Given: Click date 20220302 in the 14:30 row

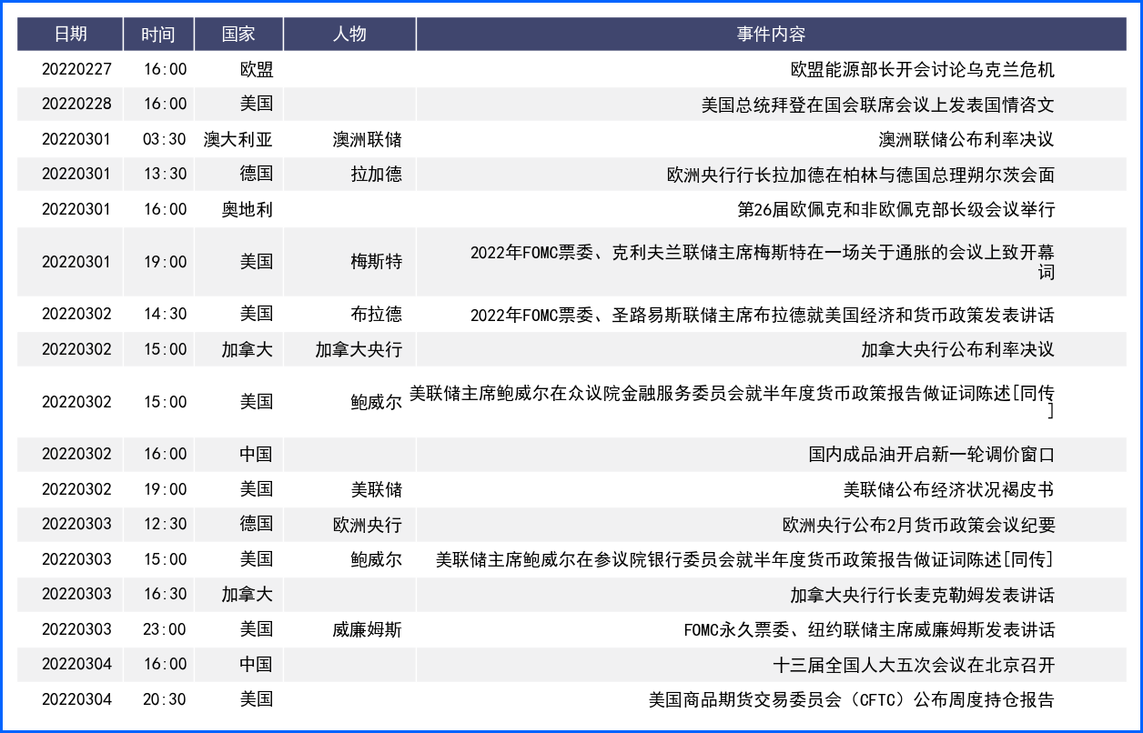Looking at the screenshot, I should coord(76,315).
